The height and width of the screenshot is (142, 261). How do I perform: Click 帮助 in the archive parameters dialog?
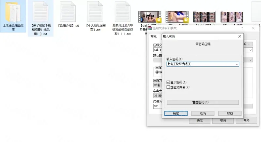247,121
